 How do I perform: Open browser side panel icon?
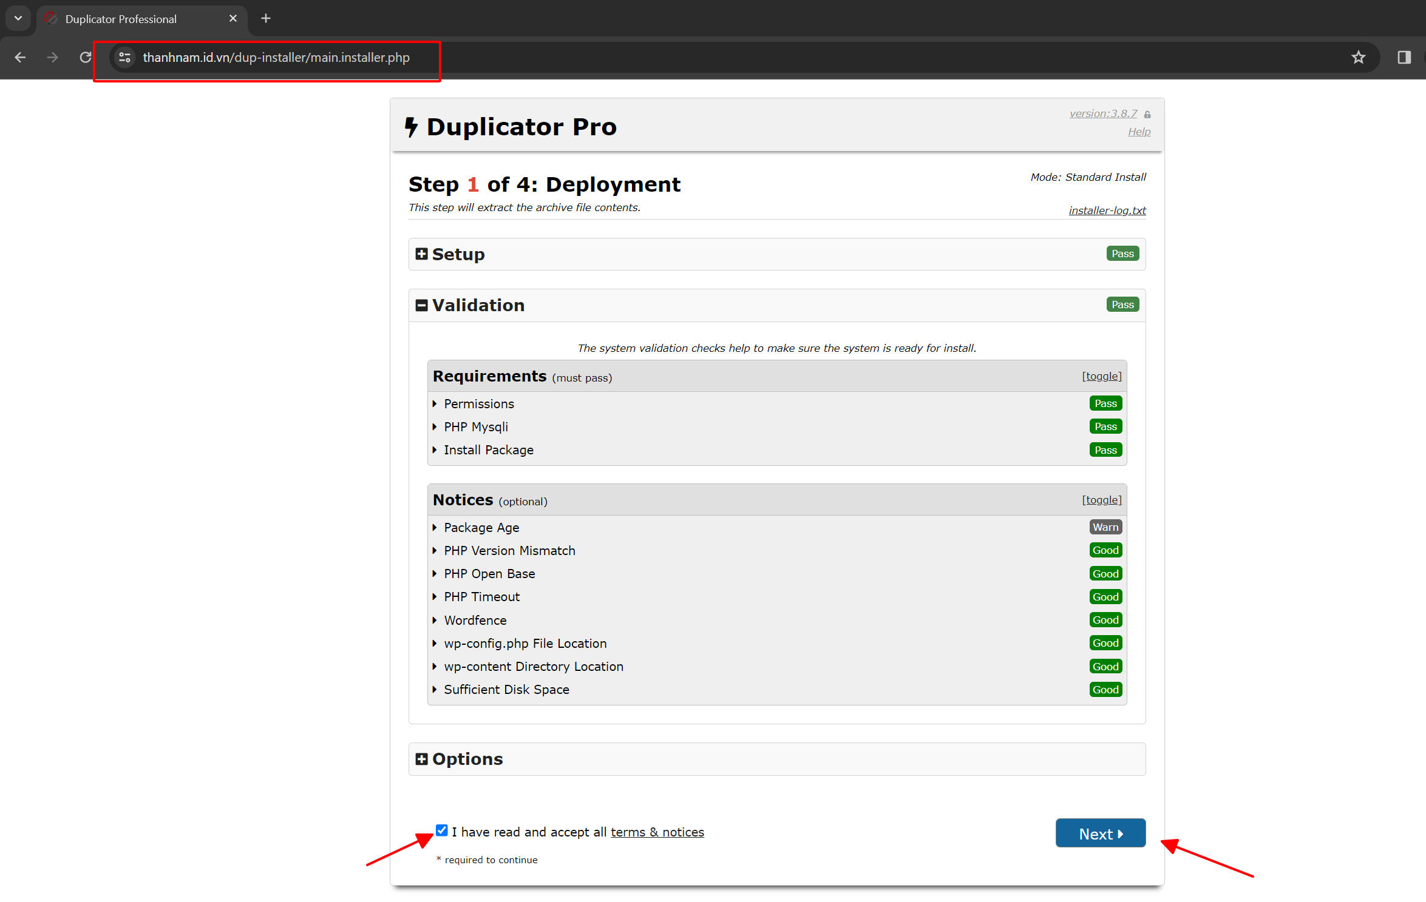coord(1404,57)
